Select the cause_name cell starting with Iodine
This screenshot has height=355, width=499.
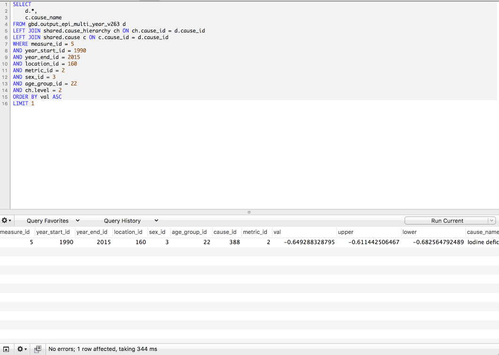click(483, 242)
